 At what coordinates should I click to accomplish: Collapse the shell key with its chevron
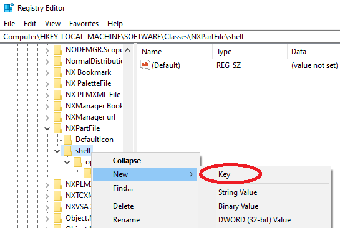(x=57, y=151)
